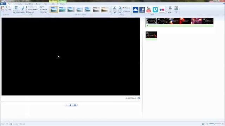Select the pink bokeh storyboard clip
This screenshot has width=225, height=126.
click(197, 21)
